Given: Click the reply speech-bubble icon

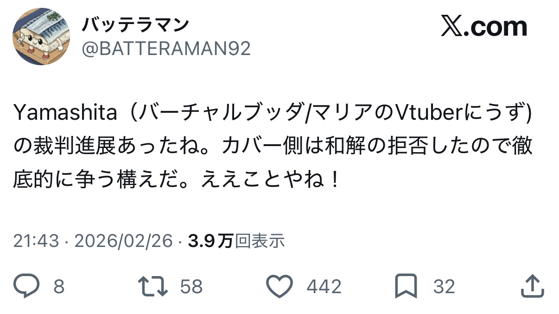Looking at the screenshot, I should click(x=27, y=287).
